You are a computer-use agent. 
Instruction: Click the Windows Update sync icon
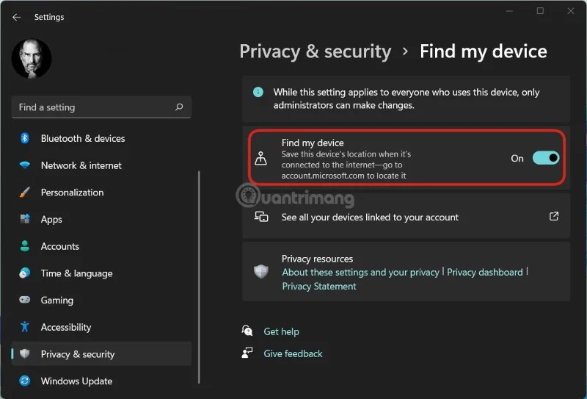pyautogui.click(x=25, y=381)
